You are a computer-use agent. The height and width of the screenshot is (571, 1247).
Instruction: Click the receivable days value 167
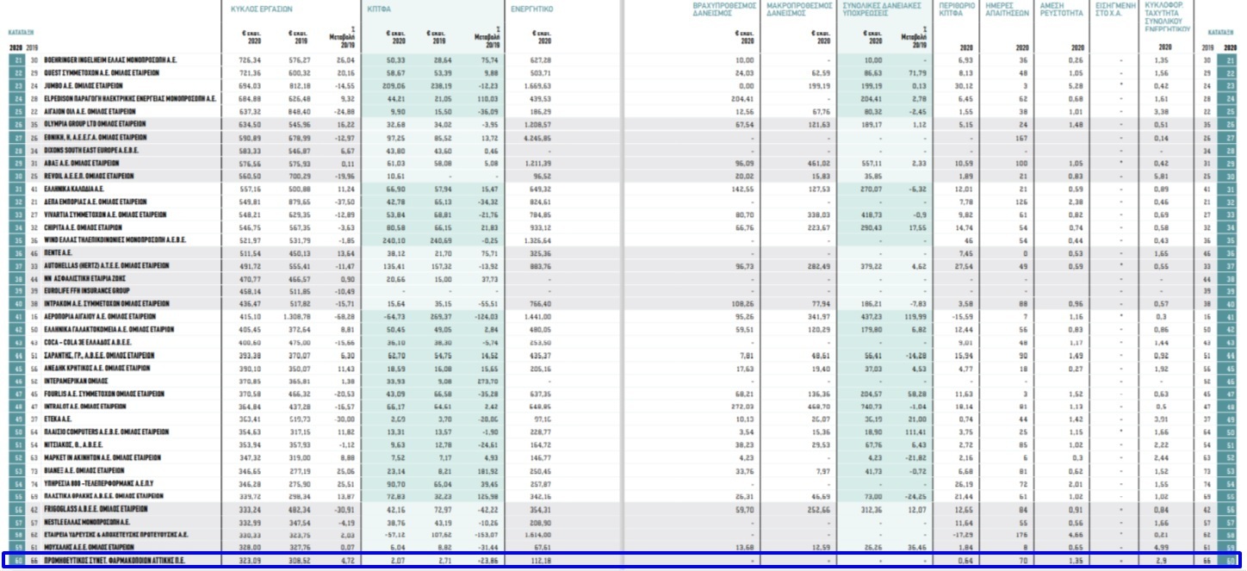coord(1022,138)
